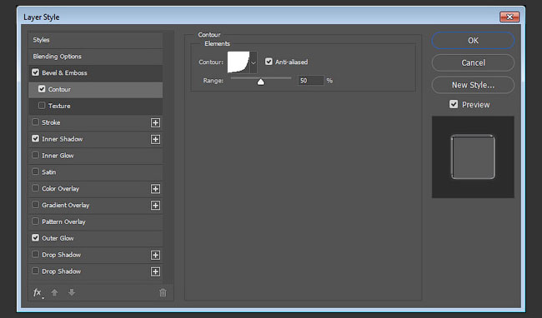Enable the Gradient Overlay checkbox
Image resolution: width=542 pixels, height=318 pixels.
35,205
